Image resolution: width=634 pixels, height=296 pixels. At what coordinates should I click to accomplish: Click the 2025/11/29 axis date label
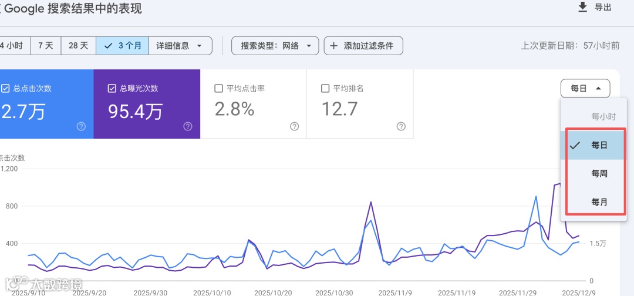point(517,292)
